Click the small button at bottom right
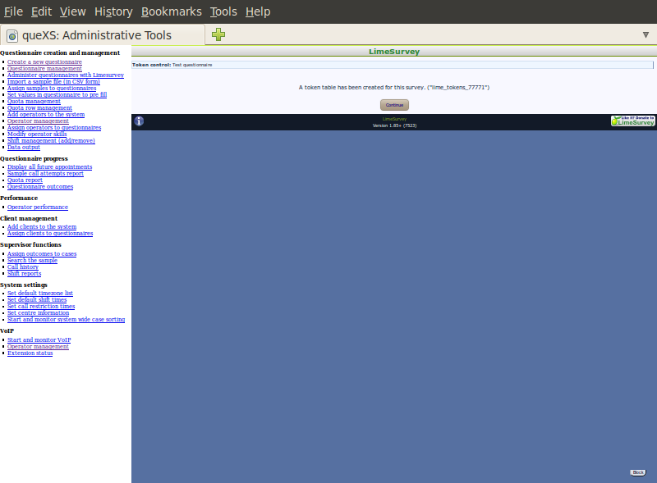The height and width of the screenshot is (483, 657). 637,472
